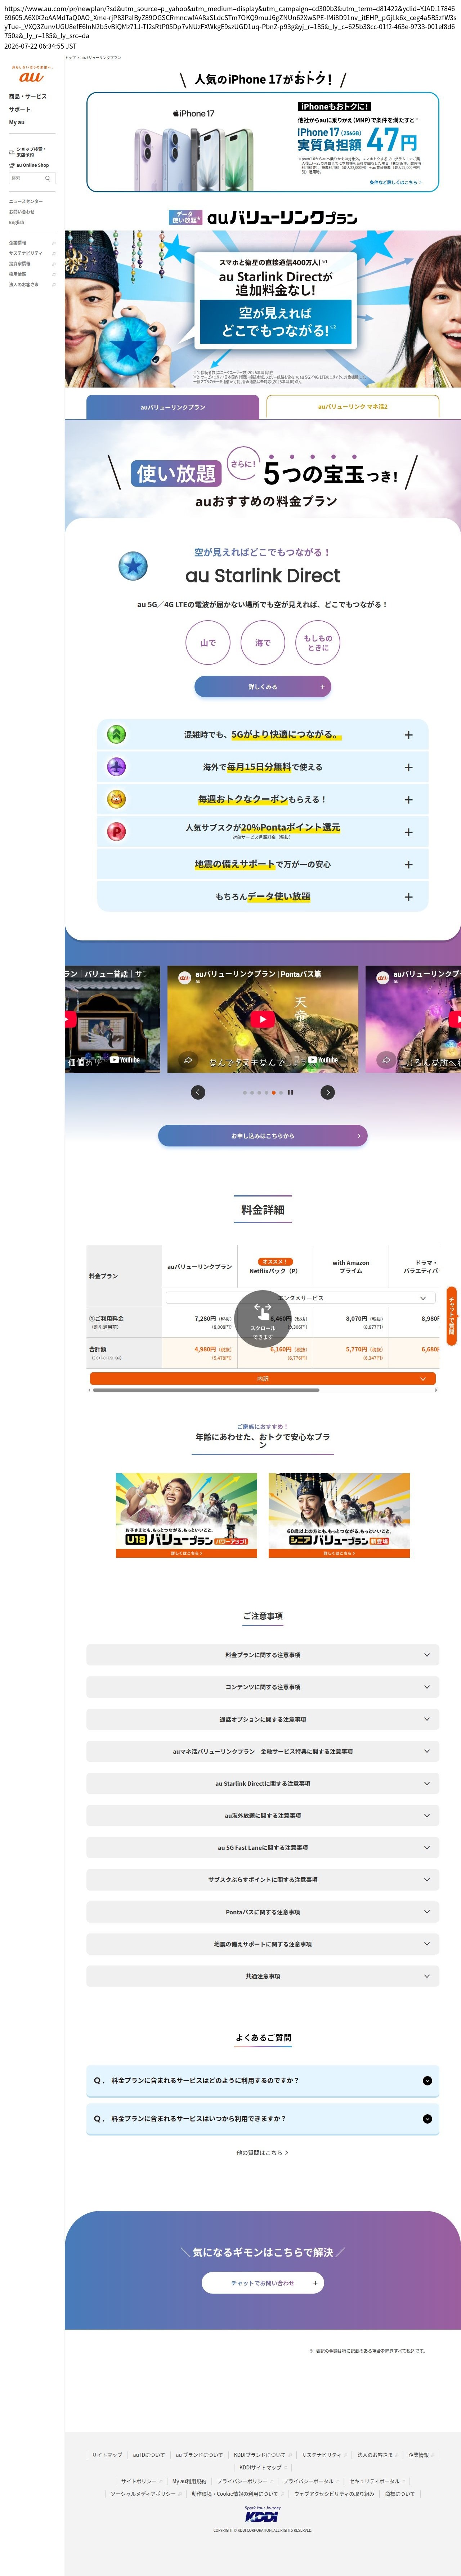
Task: Click the orange チャットで質問 side tab
Action: coord(452,1316)
